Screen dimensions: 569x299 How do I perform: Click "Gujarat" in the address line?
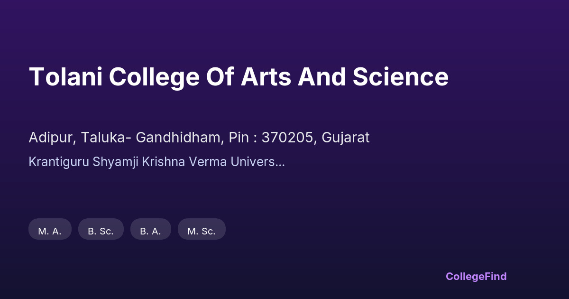pyautogui.click(x=346, y=138)
